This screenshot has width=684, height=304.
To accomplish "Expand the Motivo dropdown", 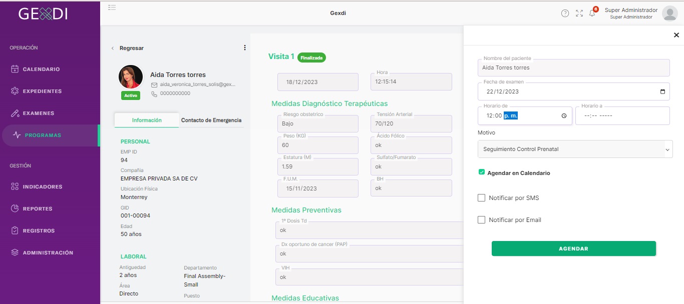I will coord(575,149).
